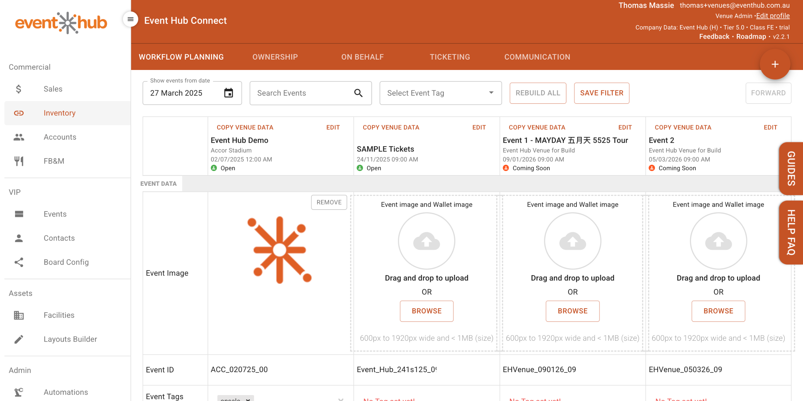The width and height of the screenshot is (803, 401).
Task: Click the Edit profile link
Action: click(773, 16)
